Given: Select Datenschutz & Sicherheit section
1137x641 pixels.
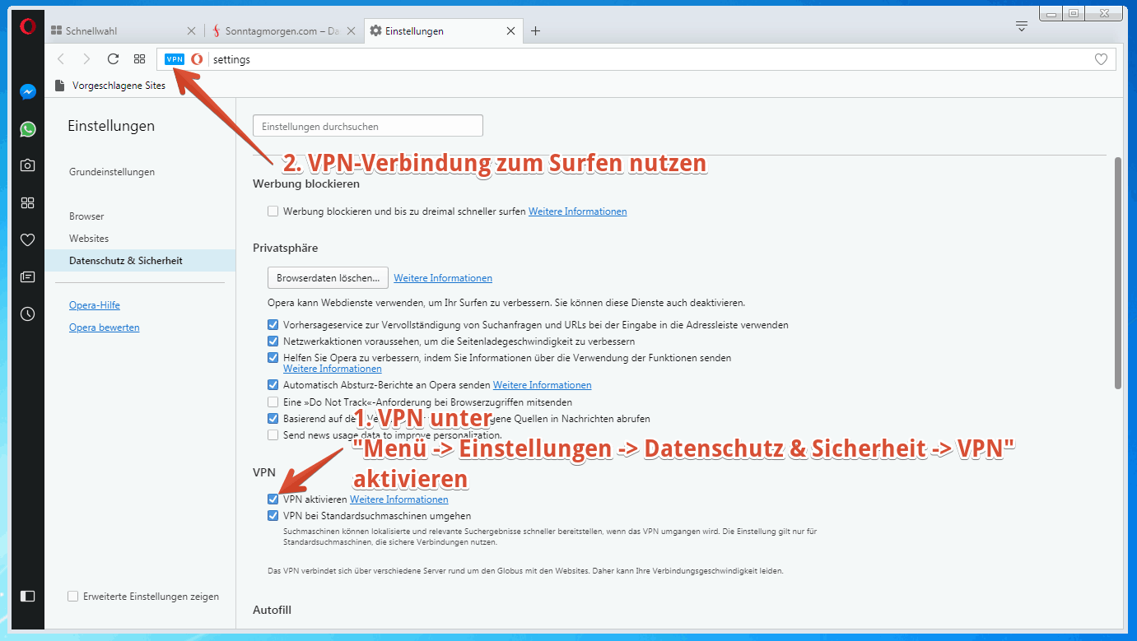Looking at the screenshot, I should [141, 261].
